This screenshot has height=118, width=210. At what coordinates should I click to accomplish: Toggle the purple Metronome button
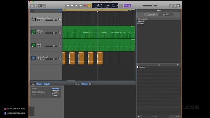(129, 6)
